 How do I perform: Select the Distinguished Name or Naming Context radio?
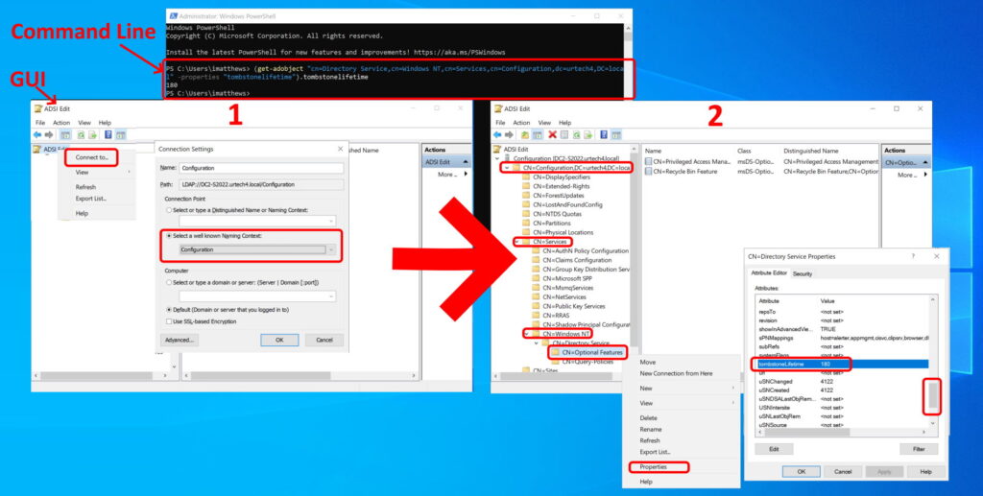(168, 209)
